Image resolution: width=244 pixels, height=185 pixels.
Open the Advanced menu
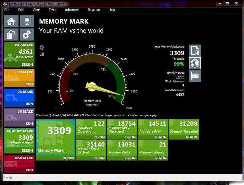pyautogui.click(x=72, y=10)
